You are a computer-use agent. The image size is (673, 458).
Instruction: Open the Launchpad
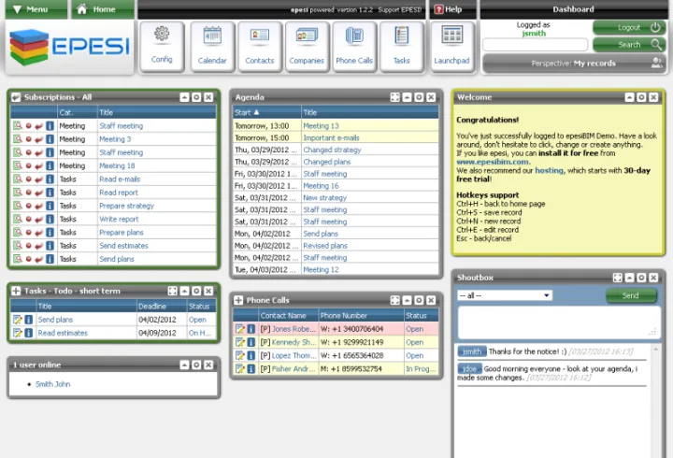click(x=451, y=47)
